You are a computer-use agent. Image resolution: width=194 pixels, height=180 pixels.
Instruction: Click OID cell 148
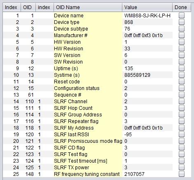pos(28,174)
